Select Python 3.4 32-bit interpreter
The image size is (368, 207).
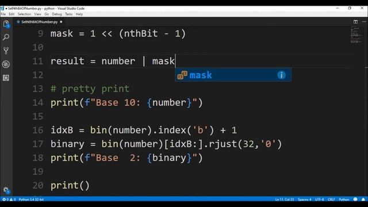tap(31, 200)
